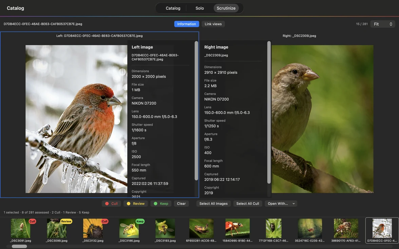Click the Keep badge on _DSC3186.jpeg

[140, 221]
